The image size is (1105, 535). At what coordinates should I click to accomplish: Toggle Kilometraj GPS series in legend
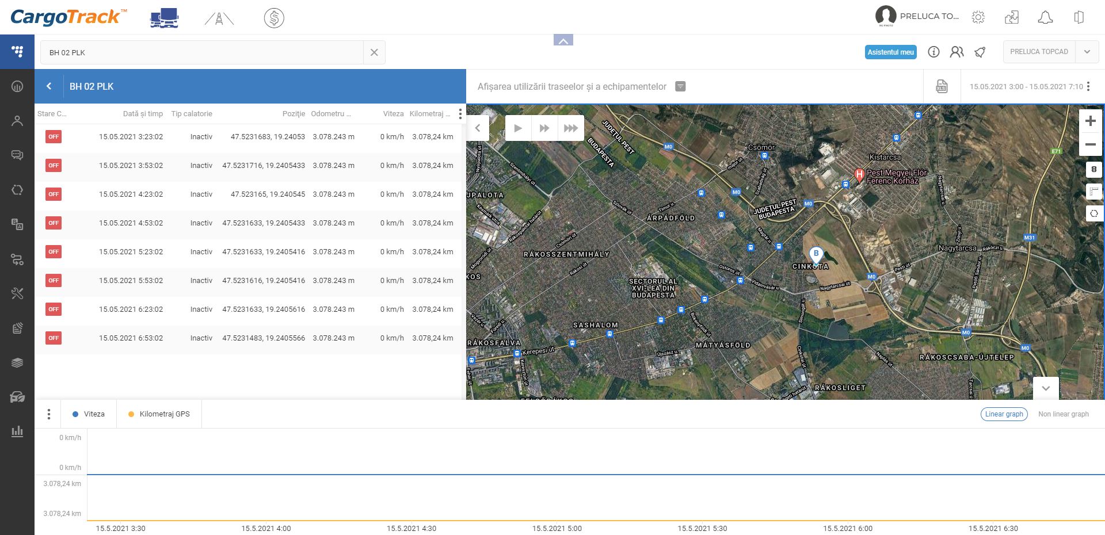click(x=159, y=414)
